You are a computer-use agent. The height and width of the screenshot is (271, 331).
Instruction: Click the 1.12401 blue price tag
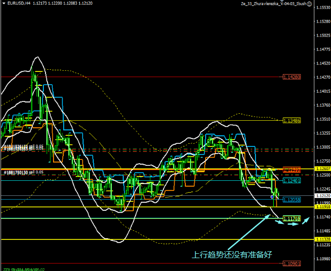coord(291,181)
